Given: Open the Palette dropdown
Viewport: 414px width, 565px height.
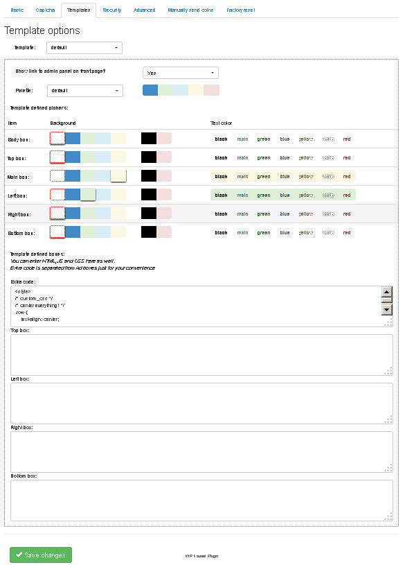Looking at the screenshot, I should 85,91.
